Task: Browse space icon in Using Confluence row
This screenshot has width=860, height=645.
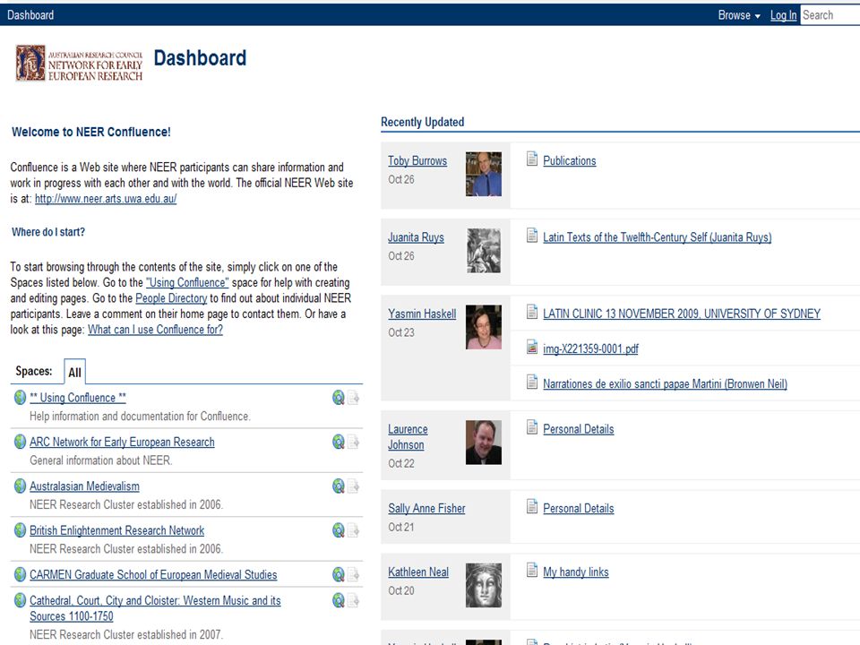Action: (339, 398)
